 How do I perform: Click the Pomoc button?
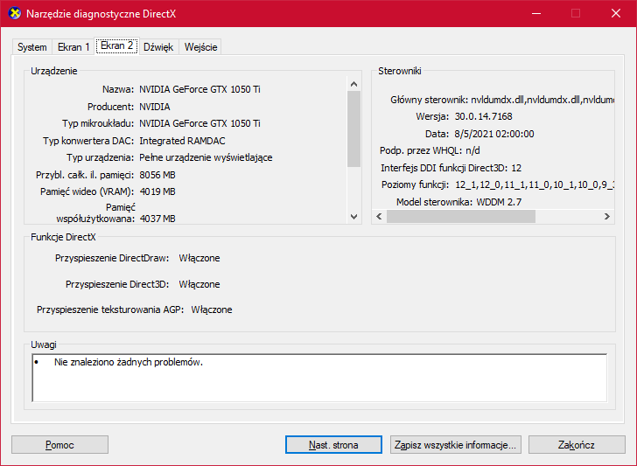tap(59, 445)
